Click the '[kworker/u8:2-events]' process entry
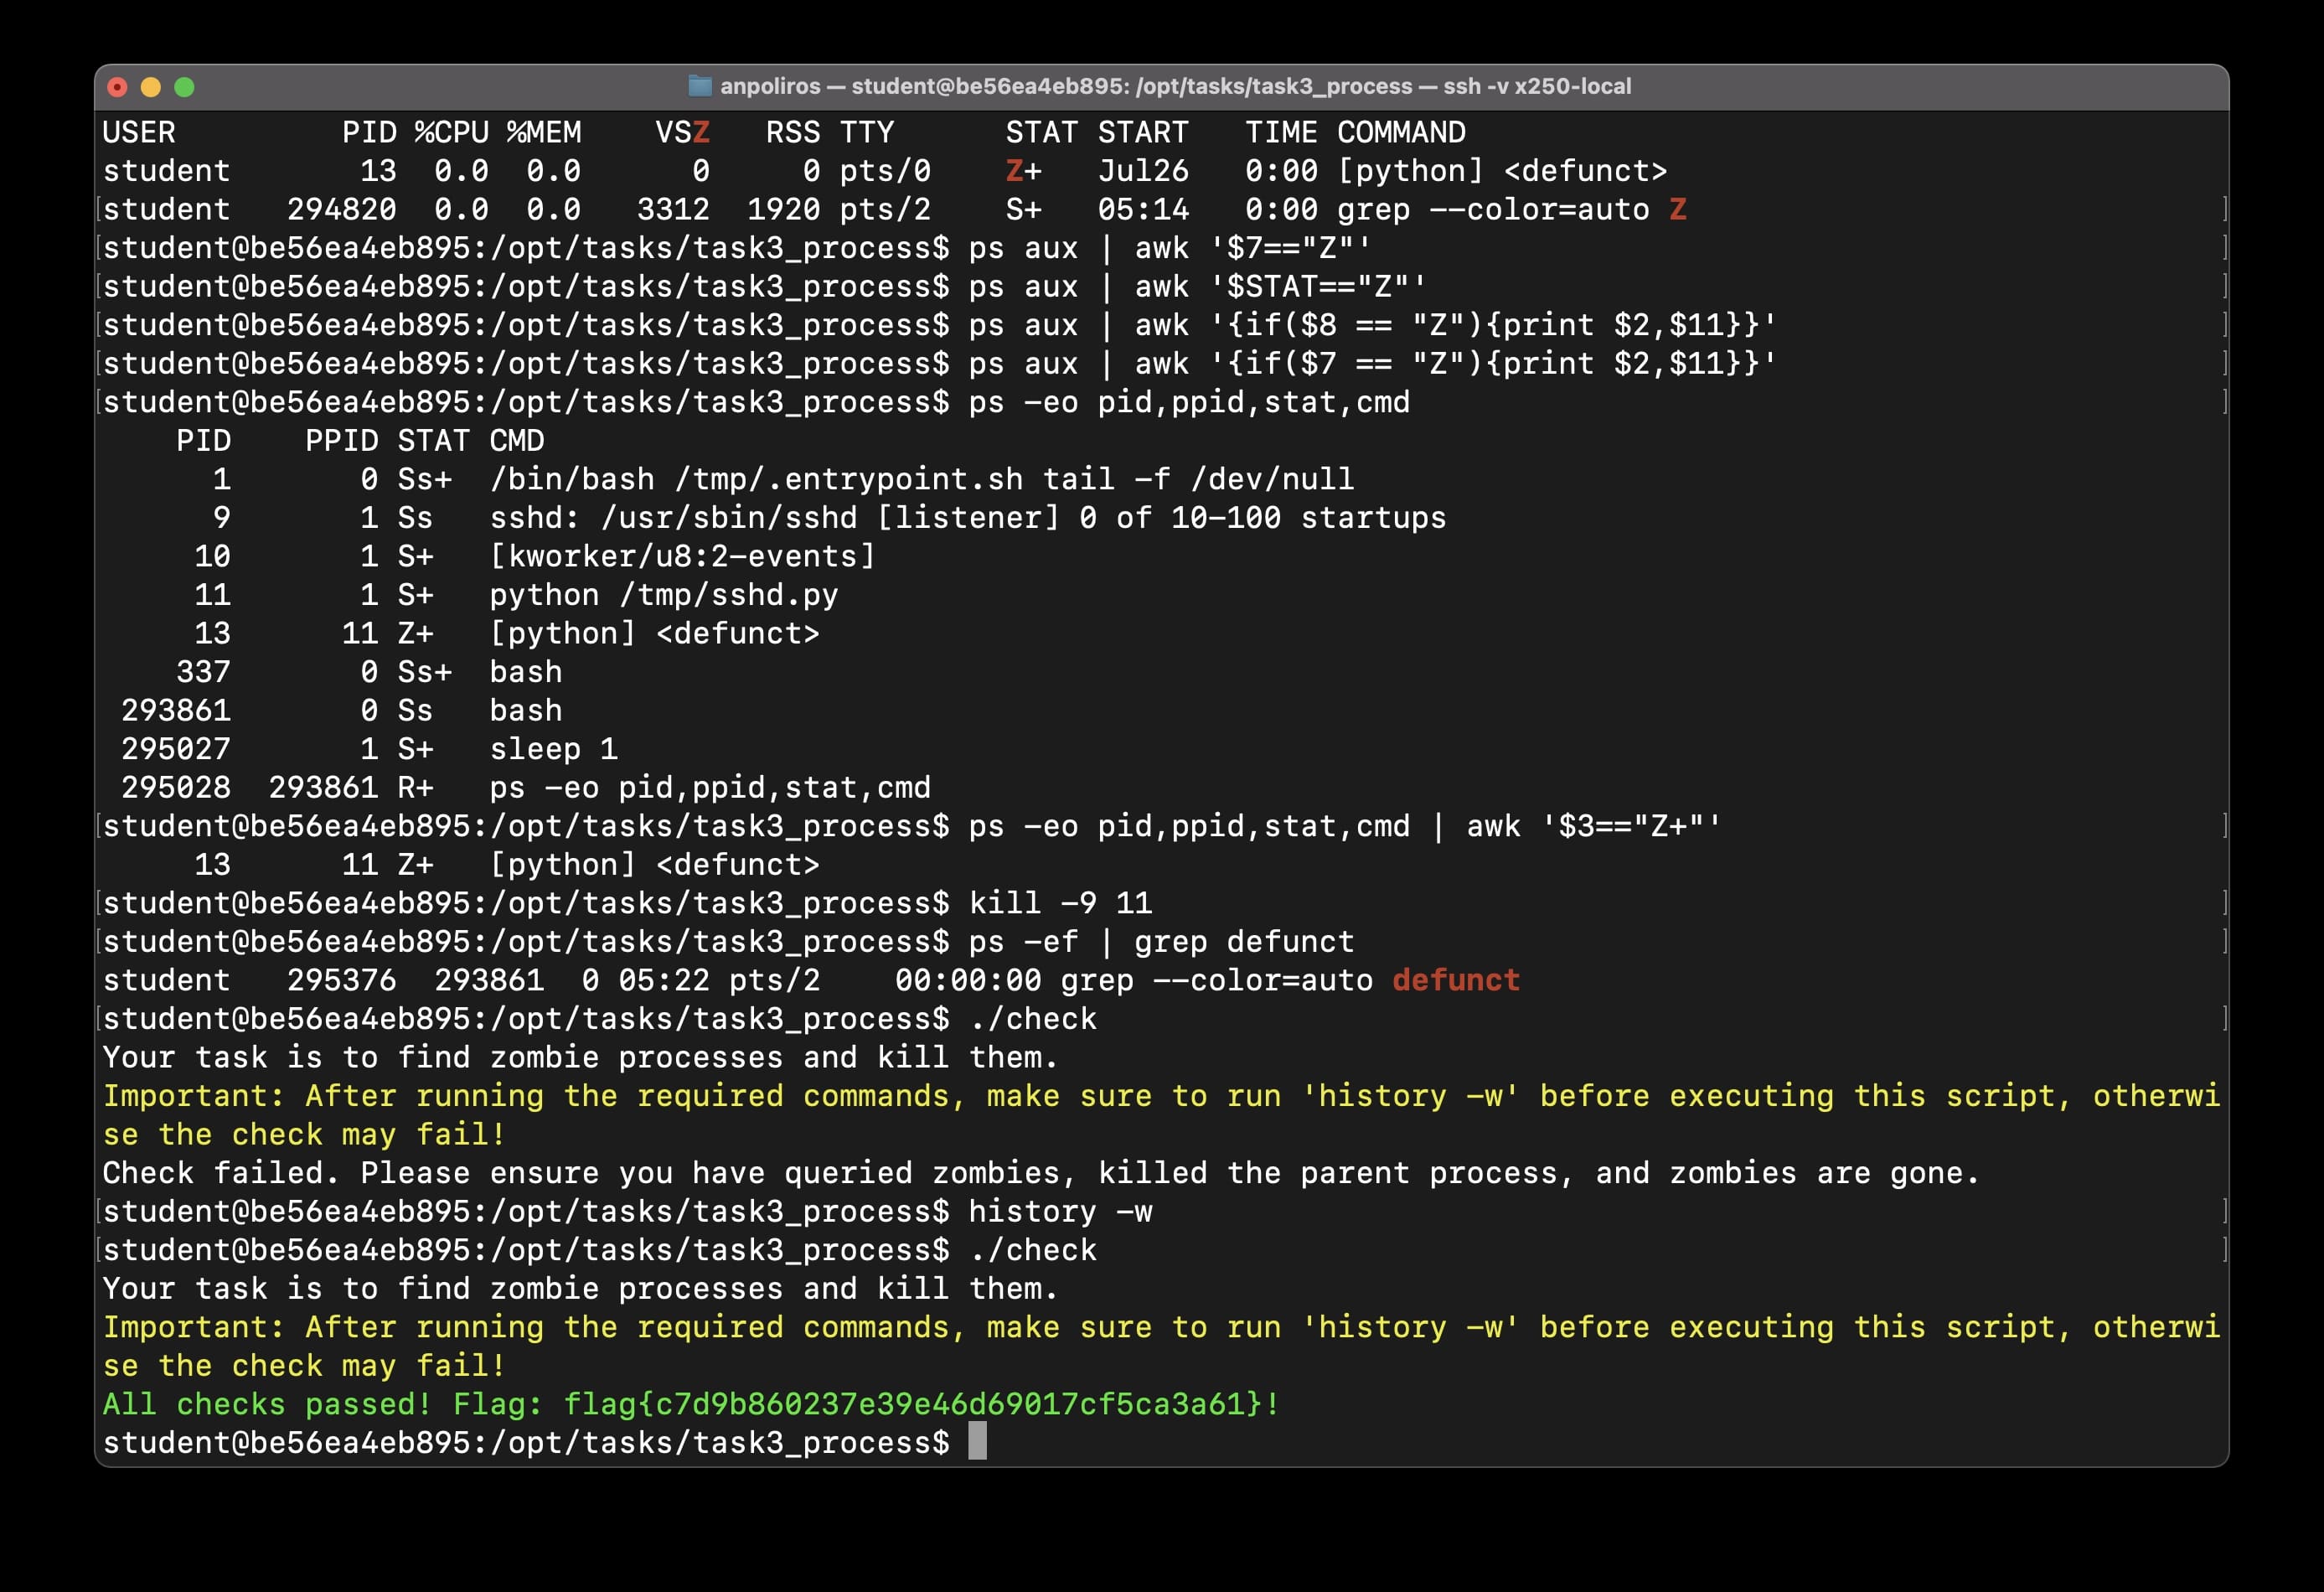Image resolution: width=2324 pixels, height=1592 pixels. (682, 555)
